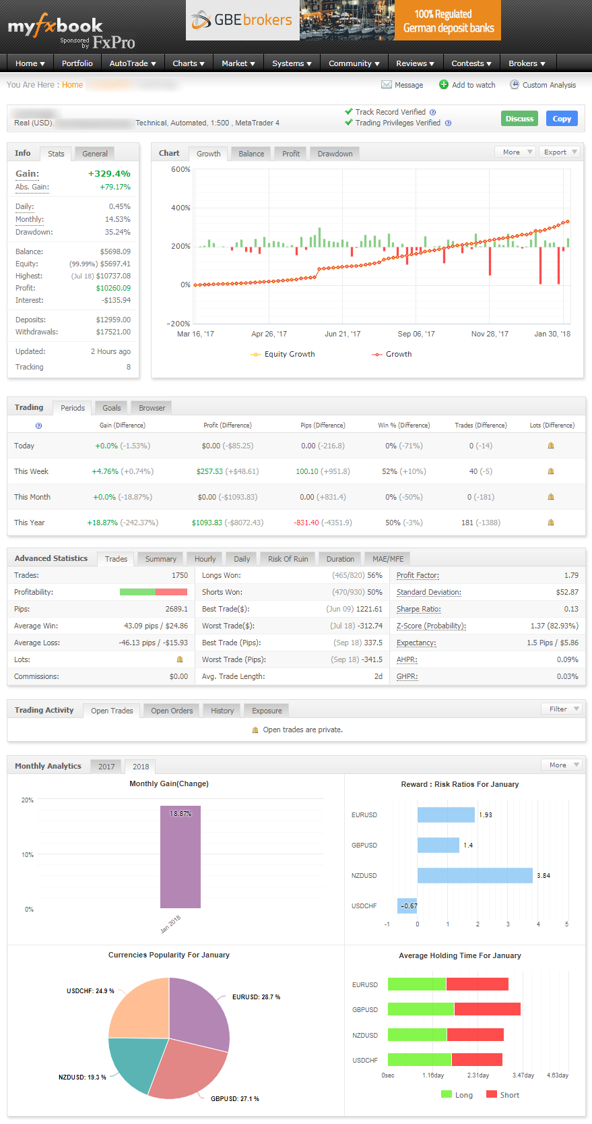The image size is (592, 1124).
Task: Click the Message envelope icon
Action: point(386,85)
